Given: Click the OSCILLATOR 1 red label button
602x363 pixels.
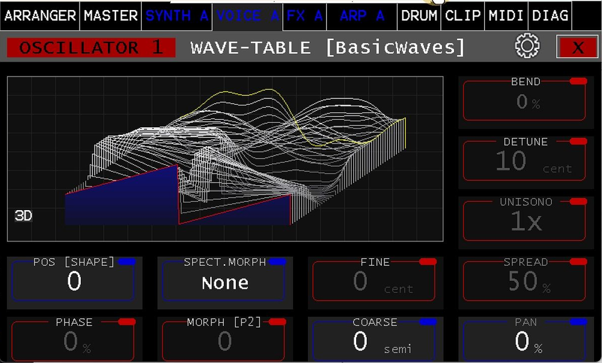Looking at the screenshot, I should [x=91, y=48].
